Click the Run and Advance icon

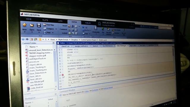coord(108,29)
